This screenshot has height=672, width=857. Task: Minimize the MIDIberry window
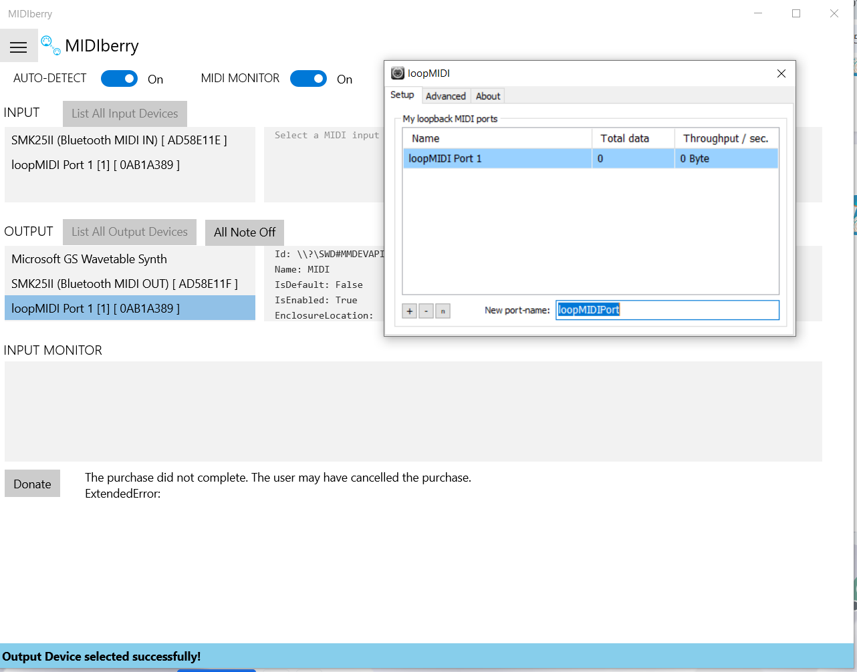coord(758,13)
